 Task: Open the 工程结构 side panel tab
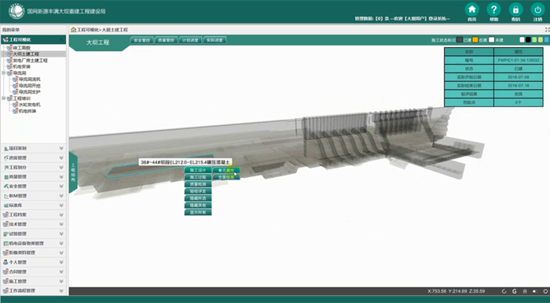(x=73, y=172)
